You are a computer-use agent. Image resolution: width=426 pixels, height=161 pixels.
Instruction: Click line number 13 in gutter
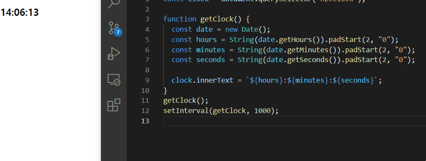pos(145,121)
